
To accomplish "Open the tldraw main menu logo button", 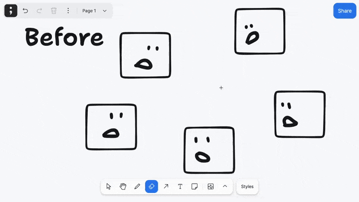I will pos(11,10).
